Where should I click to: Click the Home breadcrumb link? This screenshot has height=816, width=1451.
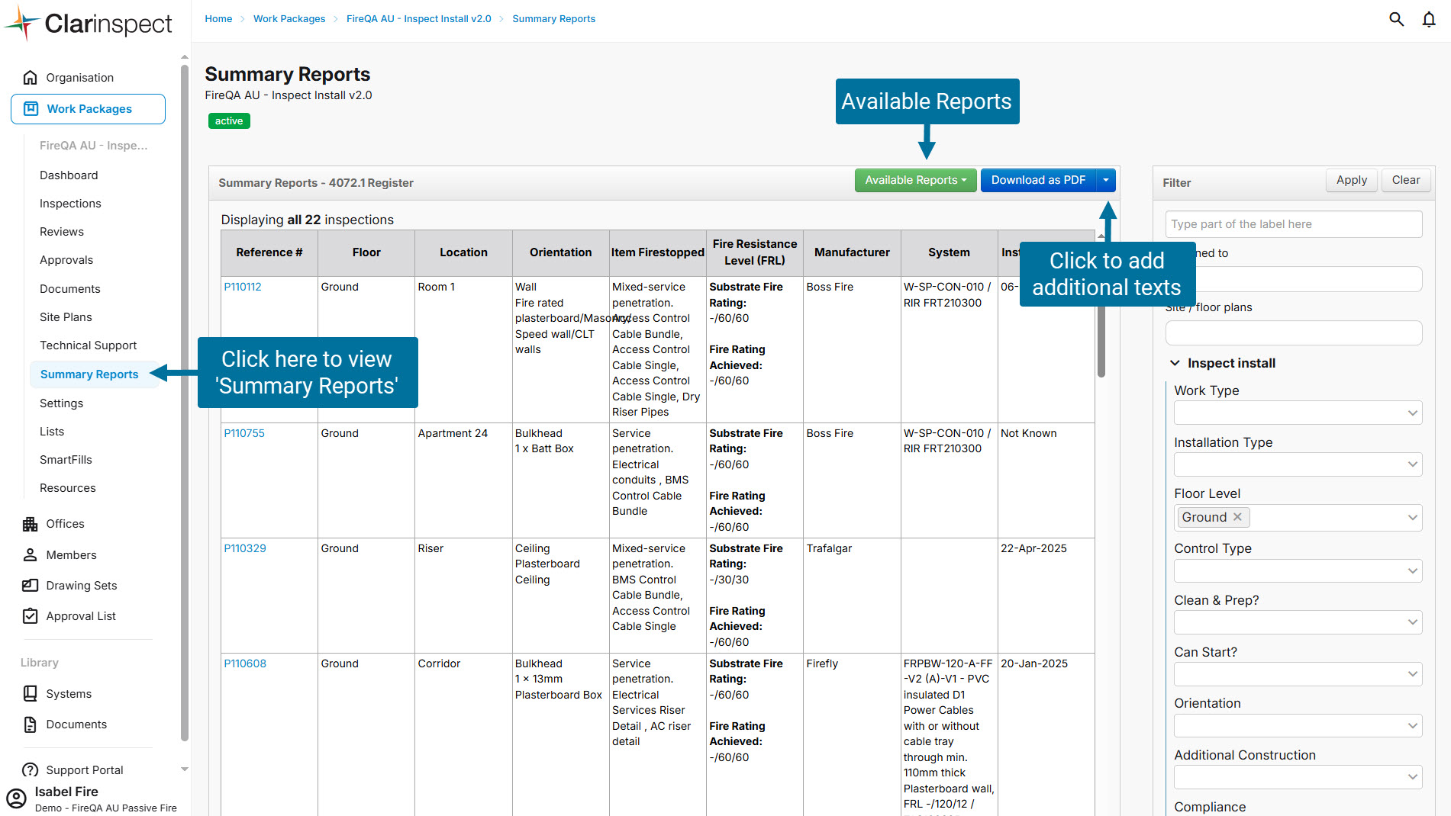click(218, 18)
